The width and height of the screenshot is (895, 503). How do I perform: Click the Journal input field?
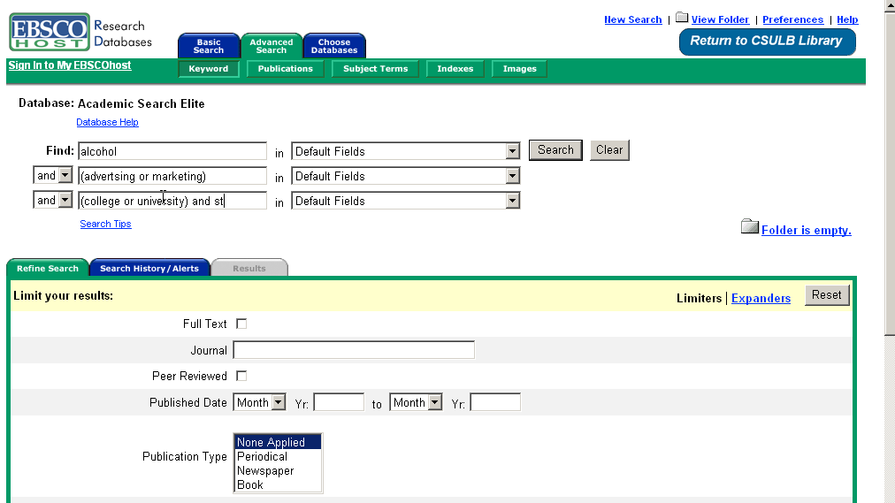354,349
